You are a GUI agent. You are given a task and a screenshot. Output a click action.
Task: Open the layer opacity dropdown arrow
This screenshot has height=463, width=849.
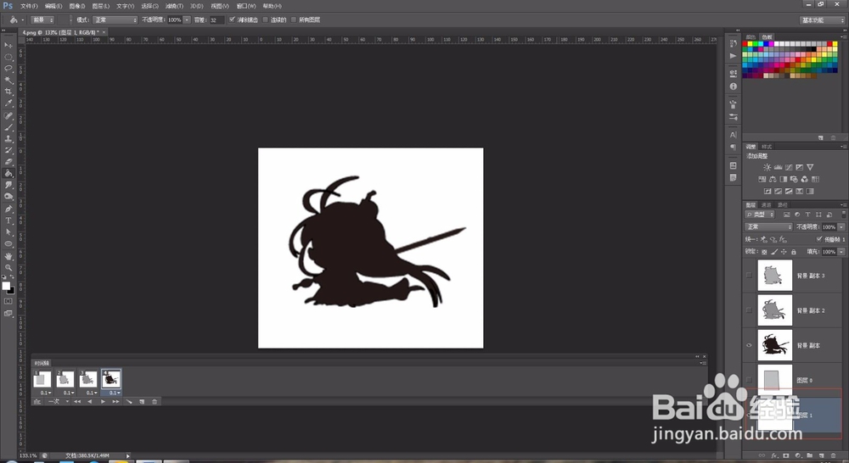pyautogui.click(x=841, y=226)
